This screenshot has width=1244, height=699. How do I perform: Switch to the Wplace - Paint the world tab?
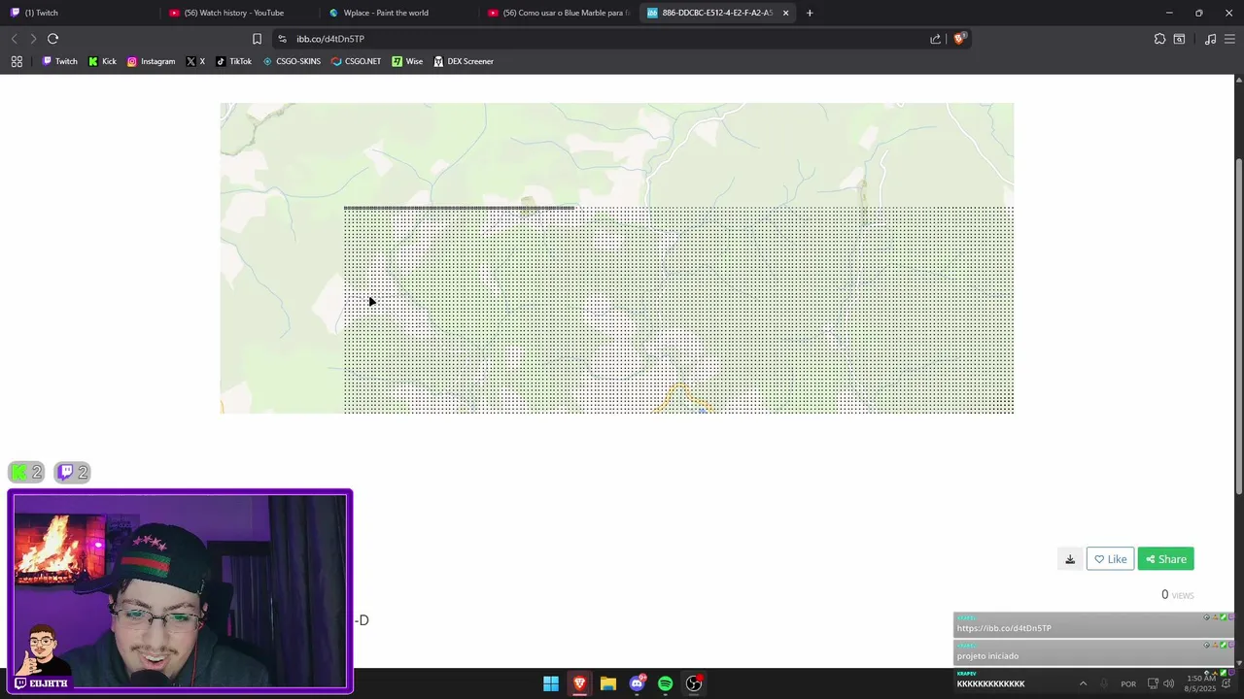click(399, 13)
